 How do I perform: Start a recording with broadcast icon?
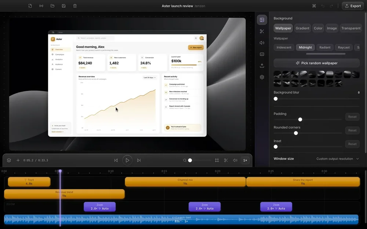pos(41,6)
